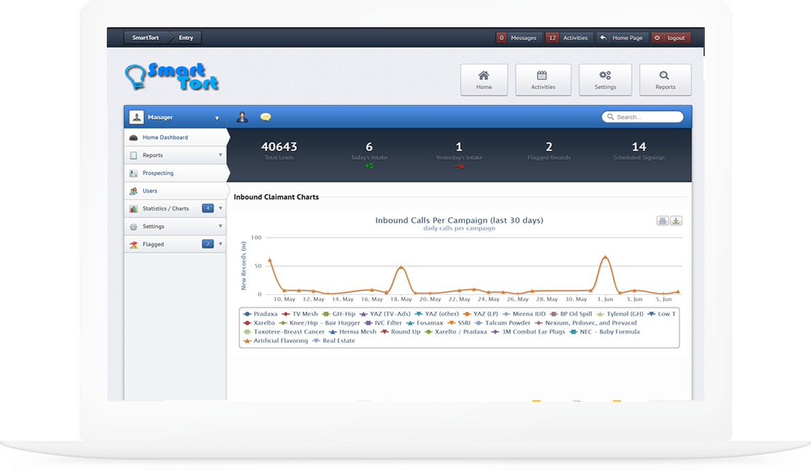Image resolution: width=811 pixels, height=475 pixels.
Task: Toggle the GH-Hip legend series
Action: (339, 314)
